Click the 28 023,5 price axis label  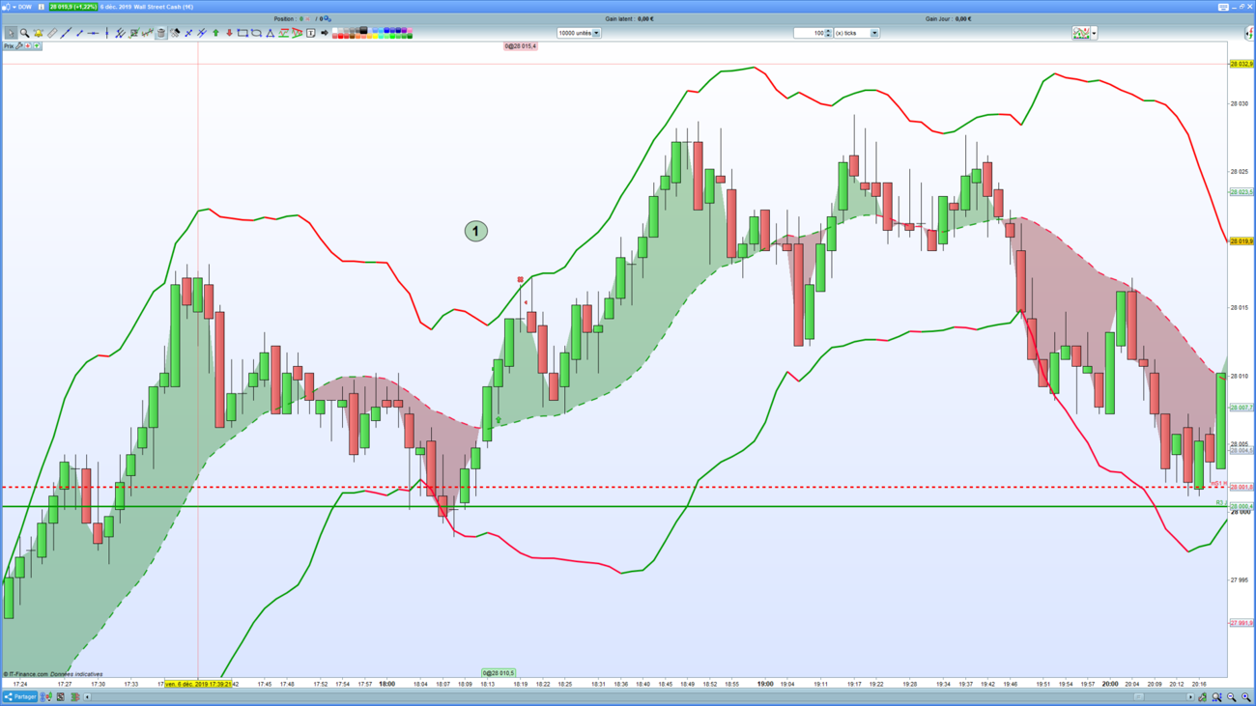[x=1242, y=192]
